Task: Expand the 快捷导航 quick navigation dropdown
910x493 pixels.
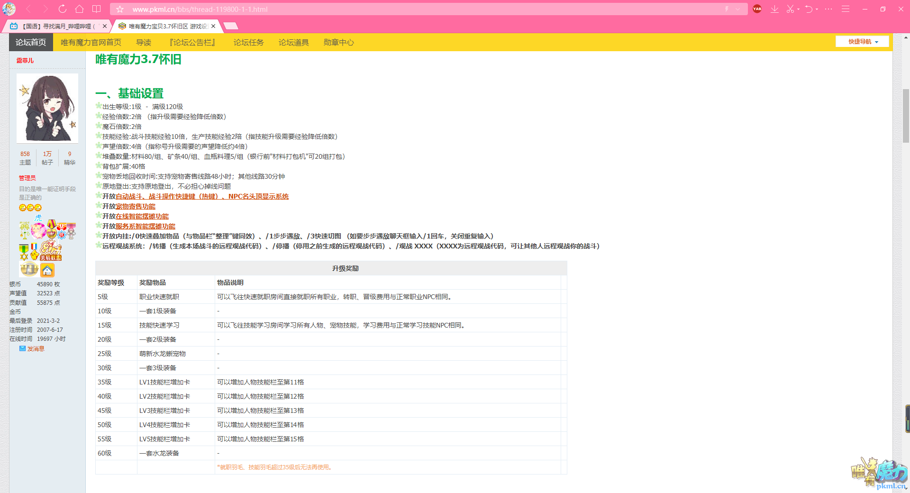Action: tap(862, 42)
